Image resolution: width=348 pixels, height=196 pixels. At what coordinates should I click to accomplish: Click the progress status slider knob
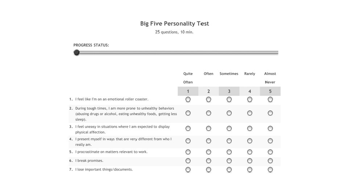coord(76,52)
